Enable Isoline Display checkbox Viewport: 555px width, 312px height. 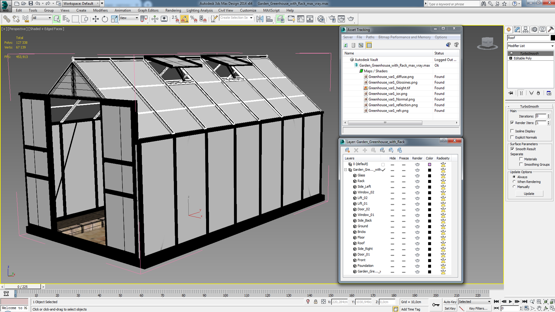[512, 131]
